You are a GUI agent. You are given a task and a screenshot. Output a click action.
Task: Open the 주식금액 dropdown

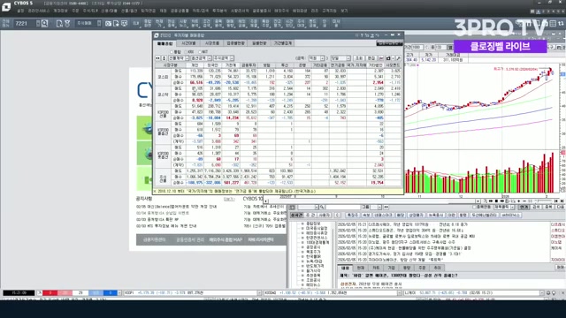[x=224, y=58]
